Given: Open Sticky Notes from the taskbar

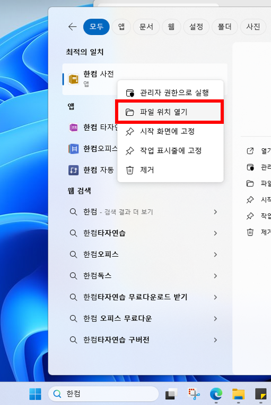Looking at the screenshot, I should pyautogui.click(x=261, y=394).
